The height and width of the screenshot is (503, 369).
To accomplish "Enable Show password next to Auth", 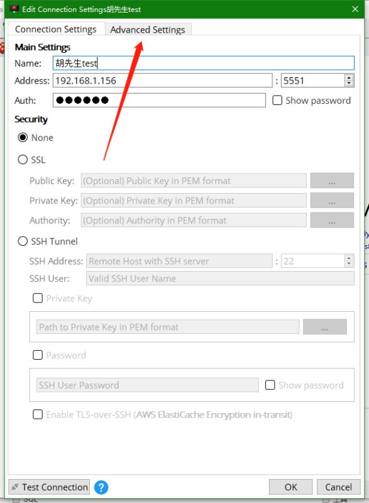I will point(277,101).
